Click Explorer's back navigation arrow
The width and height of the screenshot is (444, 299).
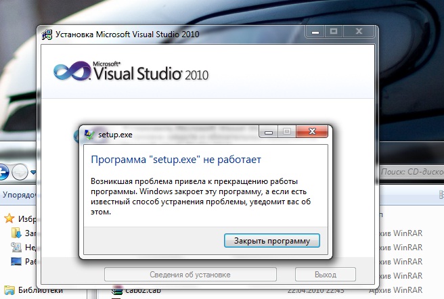3,172
